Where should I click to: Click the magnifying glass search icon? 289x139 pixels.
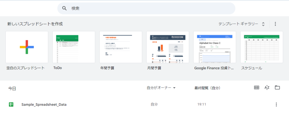pyautogui.click(x=64, y=8)
